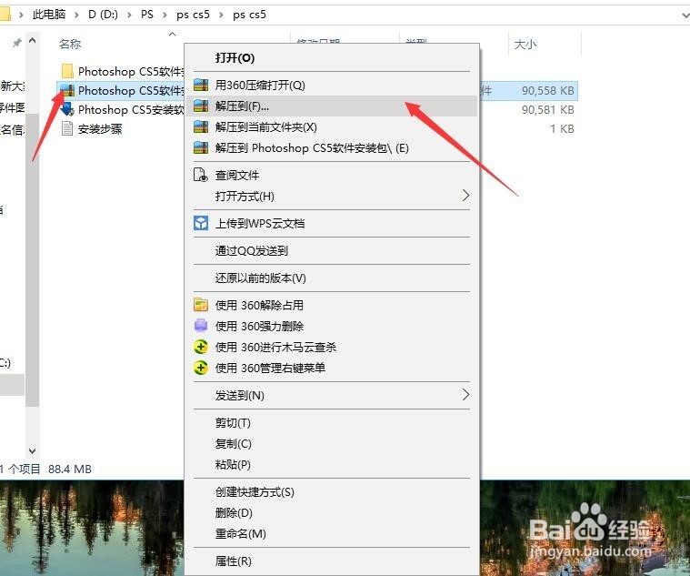The image size is (690, 576).
Task: Click the PS breadcrumb segment
Action: 147,15
